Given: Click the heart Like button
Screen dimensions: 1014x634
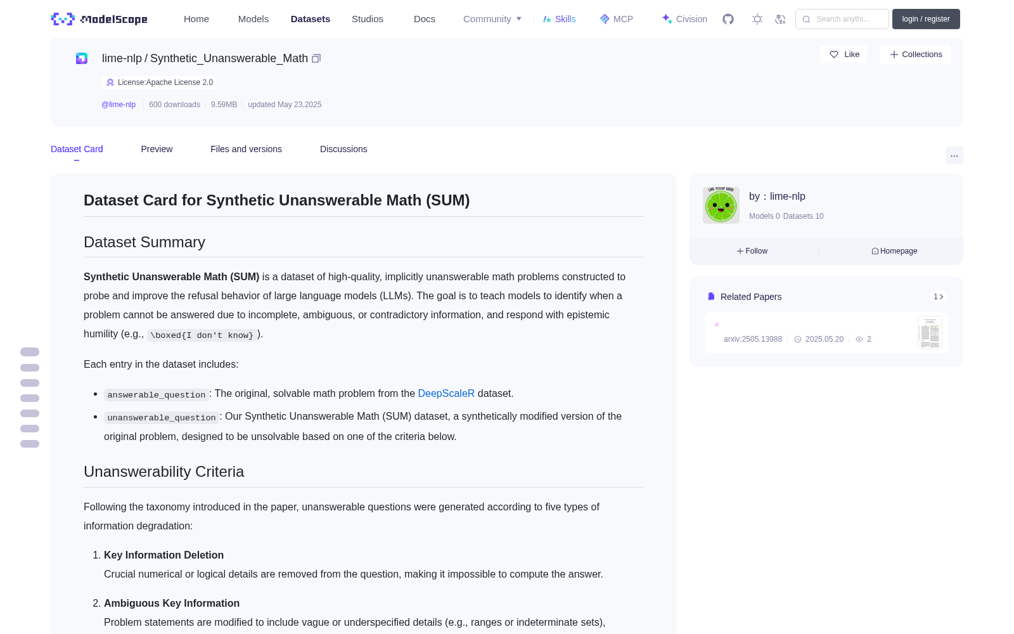Looking at the screenshot, I should (844, 55).
